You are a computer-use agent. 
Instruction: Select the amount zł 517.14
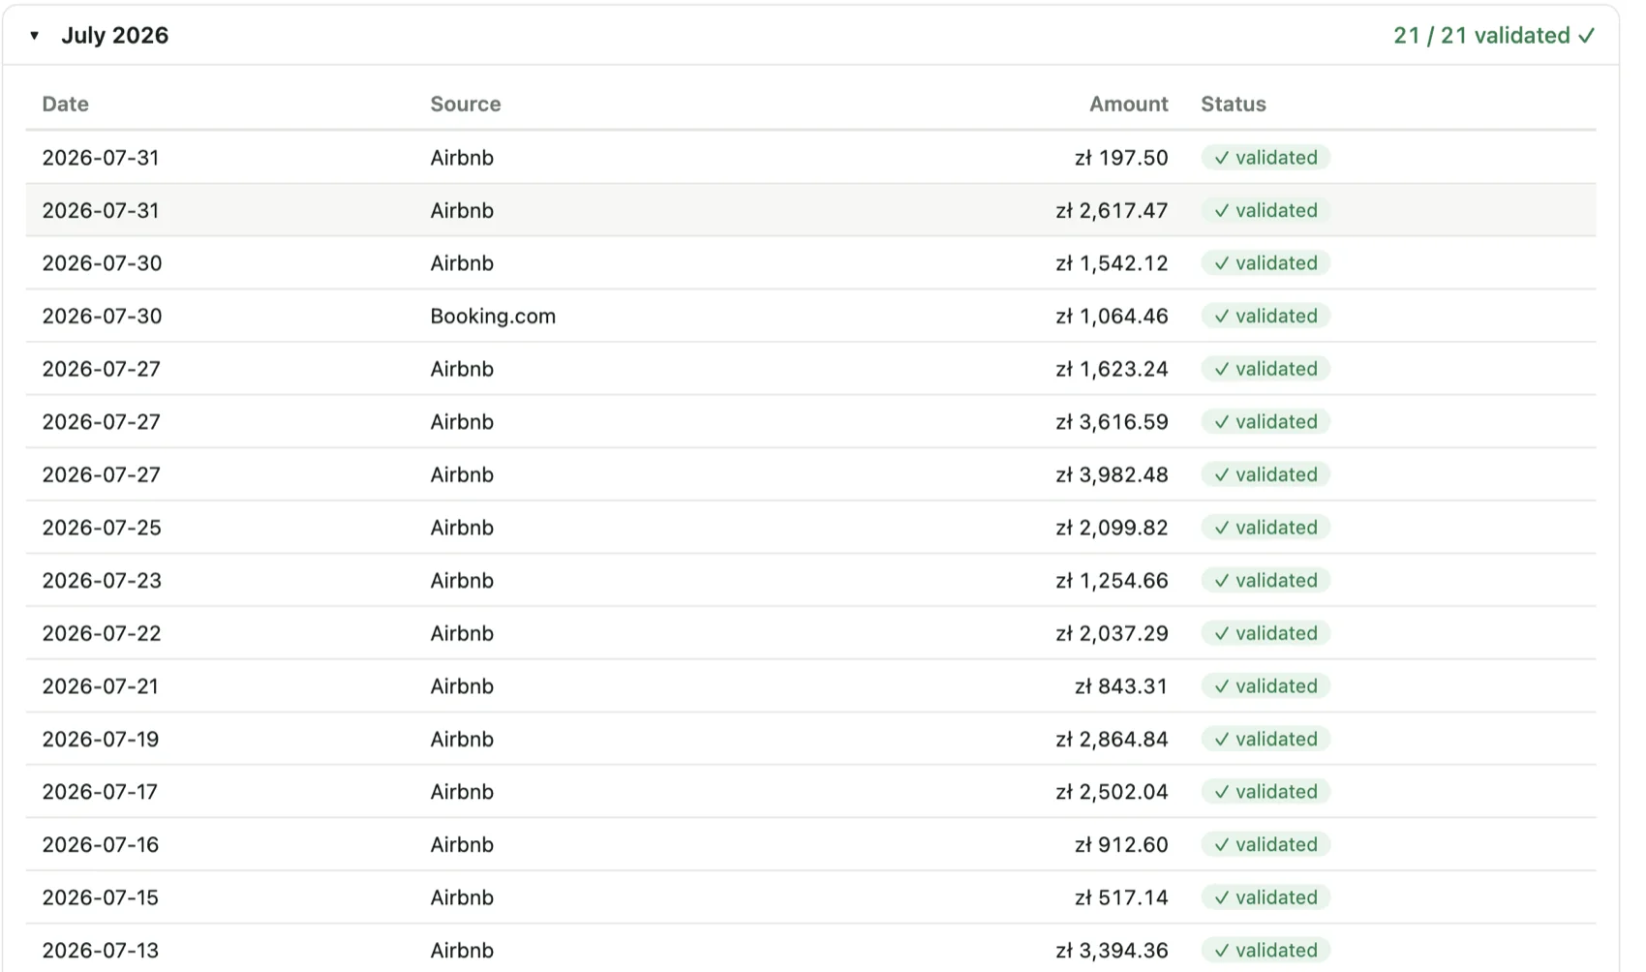[x=1121, y=897]
